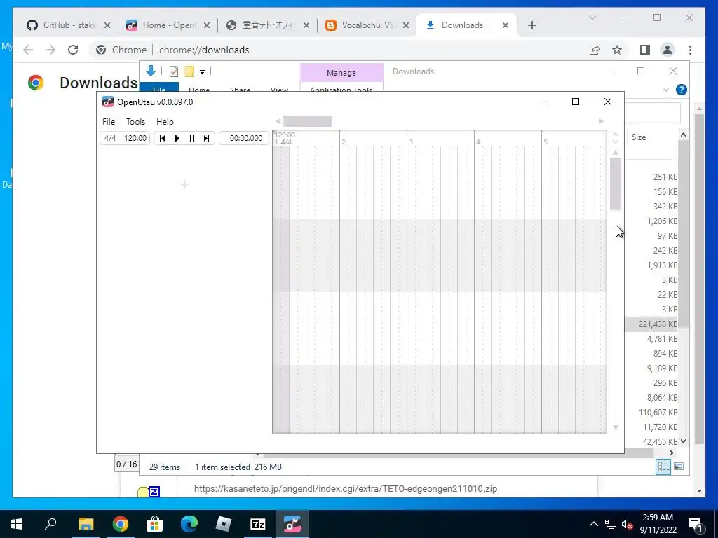Click bar 2 marker in timeline
Viewport: 718px width, 538px height.
pyautogui.click(x=344, y=142)
